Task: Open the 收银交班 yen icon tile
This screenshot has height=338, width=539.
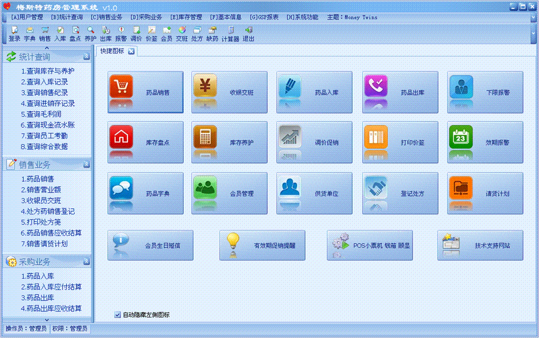Action: click(x=229, y=92)
